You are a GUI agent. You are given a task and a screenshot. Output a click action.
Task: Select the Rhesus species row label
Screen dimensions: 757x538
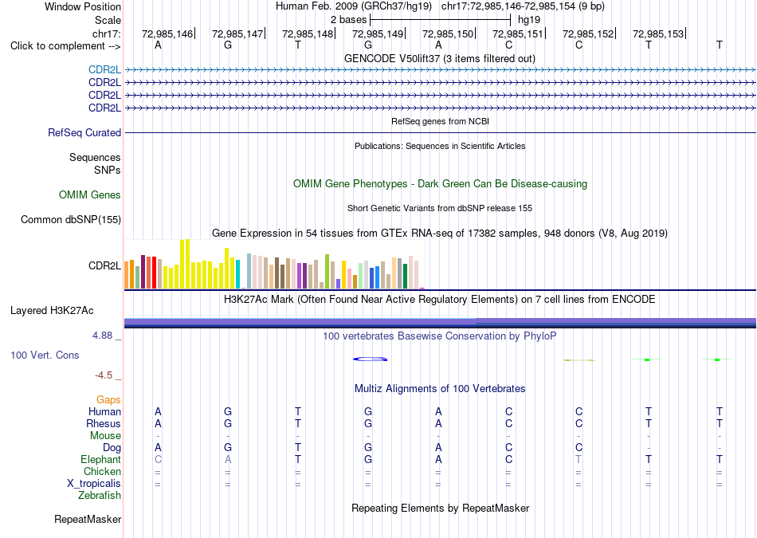click(104, 424)
